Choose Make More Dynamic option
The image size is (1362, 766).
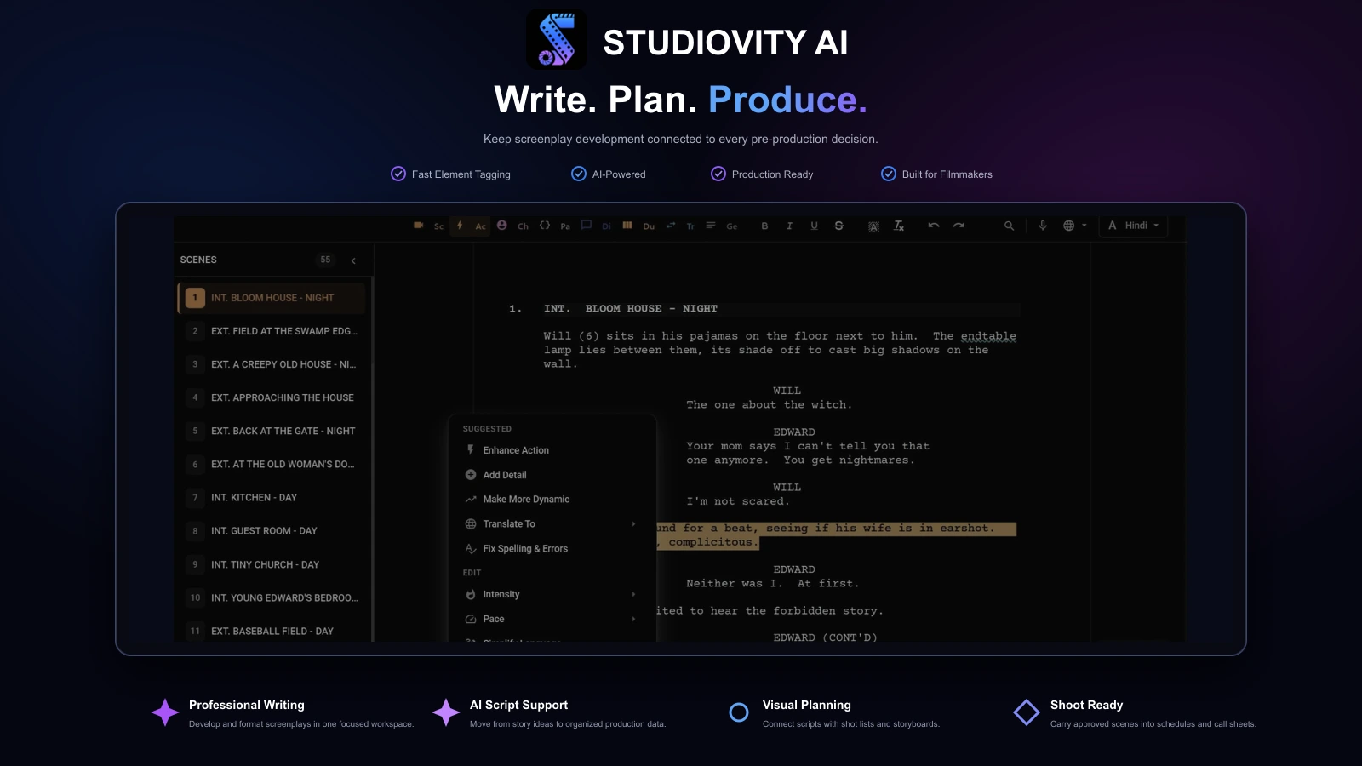click(x=551, y=500)
